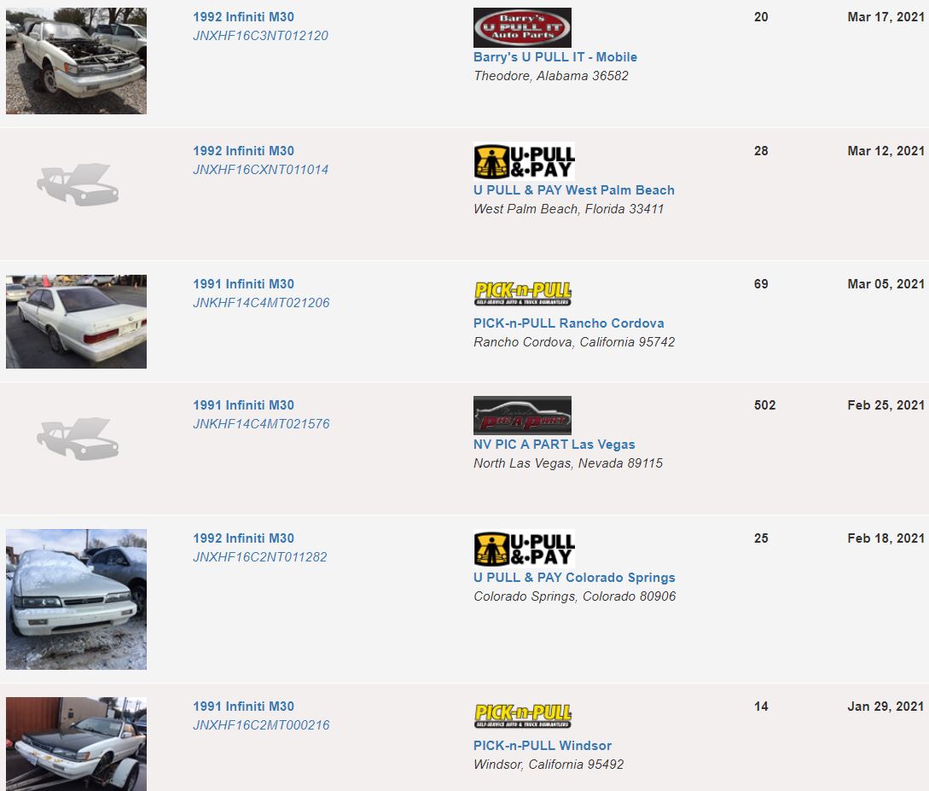This screenshot has width=929, height=791.
Task: Open 1992 Infiniti M30 listing in West Palm Beach
Action: coord(243,150)
